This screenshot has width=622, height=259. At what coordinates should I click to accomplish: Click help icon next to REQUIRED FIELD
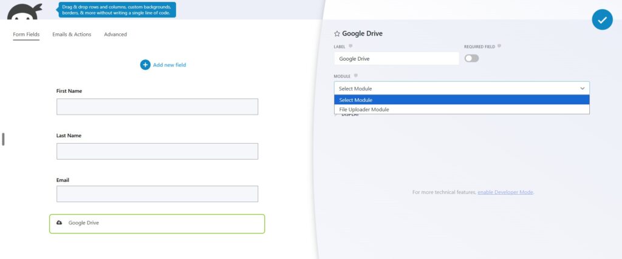click(x=499, y=46)
